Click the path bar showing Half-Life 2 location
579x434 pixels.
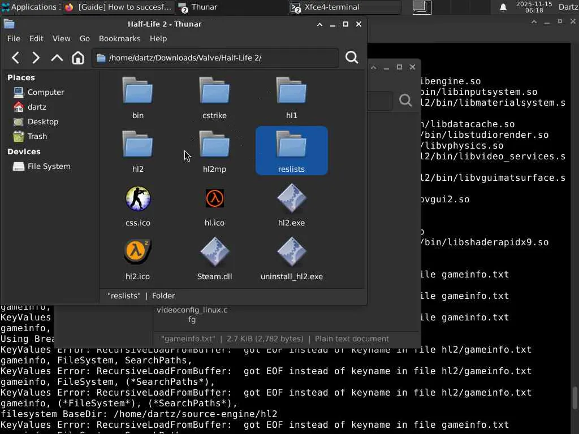pyautogui.click(x=215, y=58)
